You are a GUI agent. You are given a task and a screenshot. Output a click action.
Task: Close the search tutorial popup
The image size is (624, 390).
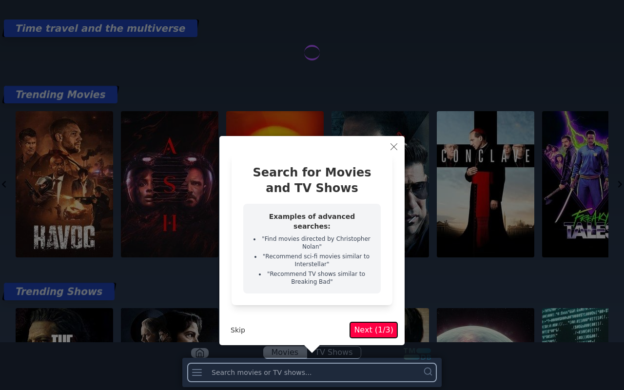[394, 147]
